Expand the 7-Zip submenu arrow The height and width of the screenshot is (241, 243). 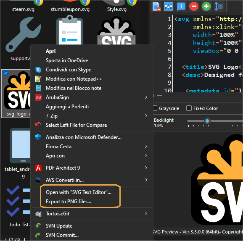(146, 115)
